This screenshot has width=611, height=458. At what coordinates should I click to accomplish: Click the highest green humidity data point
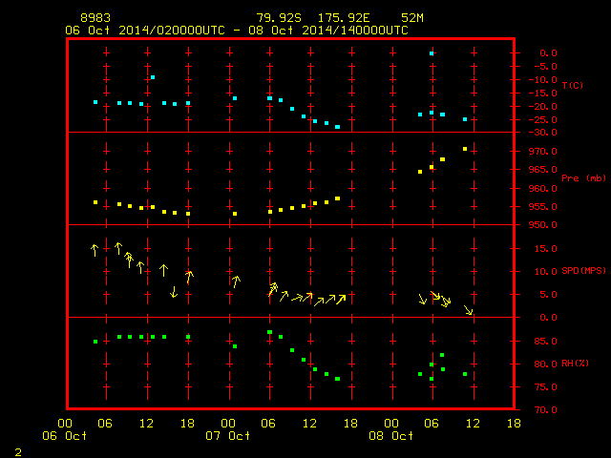(x=270, y=332)
